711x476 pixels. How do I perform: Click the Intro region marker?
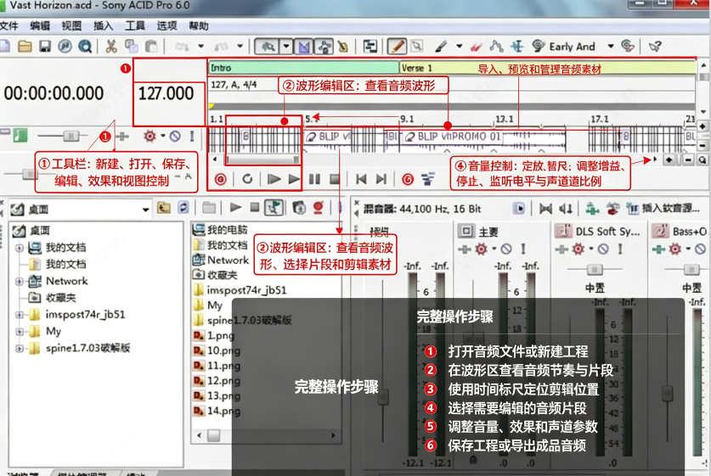303,68
